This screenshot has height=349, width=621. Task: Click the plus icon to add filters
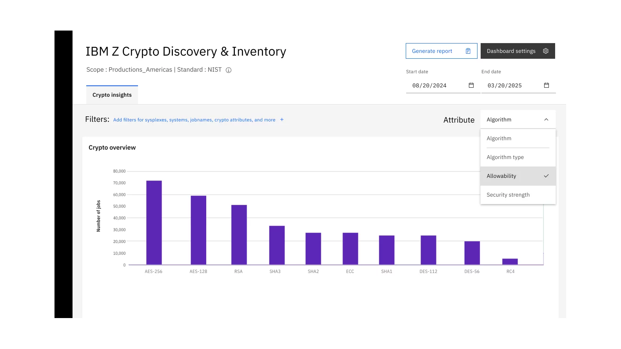tap(281, 120)
